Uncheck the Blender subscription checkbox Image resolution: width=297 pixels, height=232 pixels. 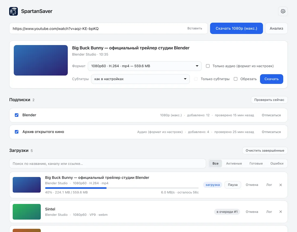[x=17, y=115]
